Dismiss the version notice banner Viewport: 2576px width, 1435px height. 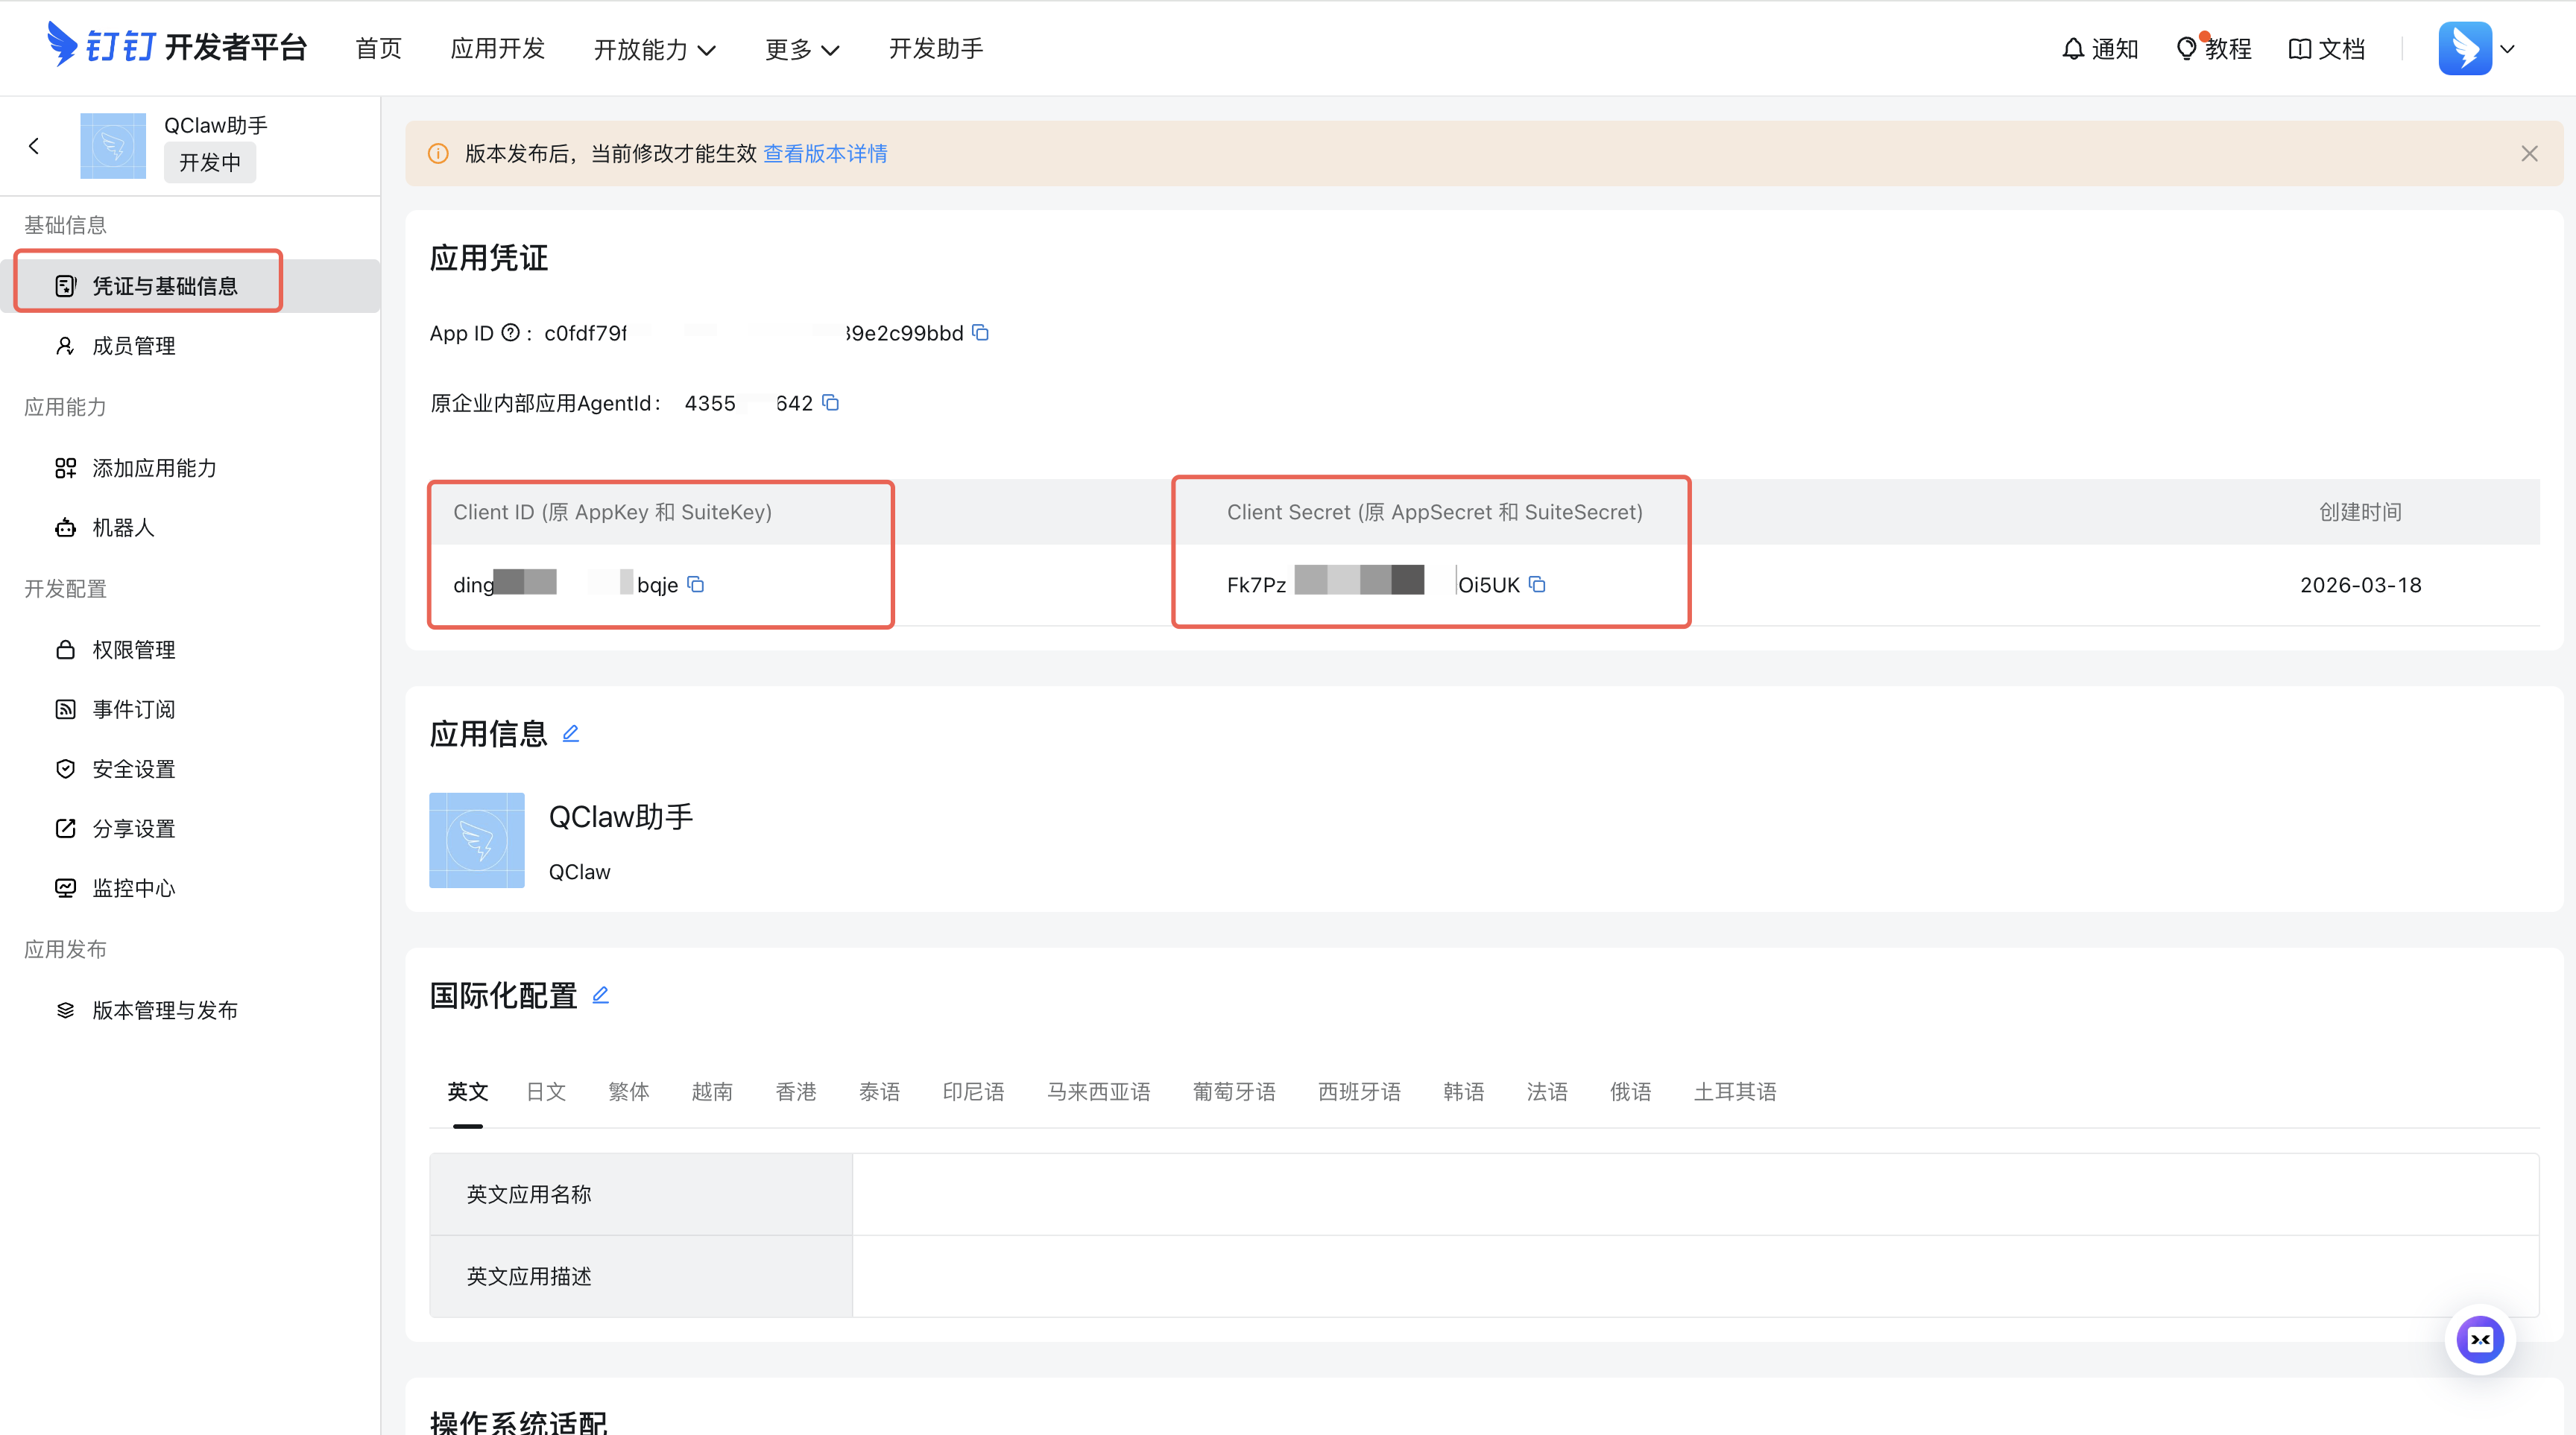pos(2529,154)
